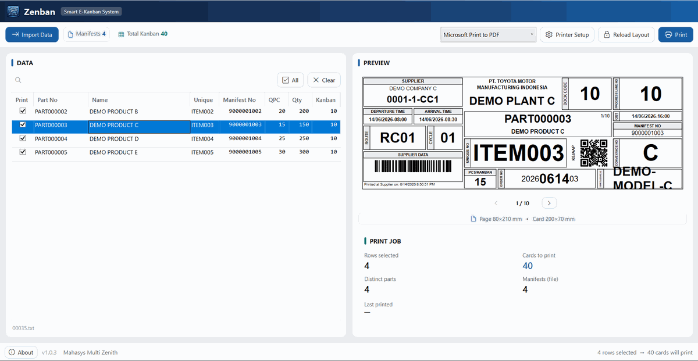
Task: Click the Manifest No column header
Action: pos(242,100)
